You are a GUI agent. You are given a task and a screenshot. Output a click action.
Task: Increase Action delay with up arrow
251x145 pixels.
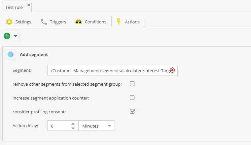[73, 124]
